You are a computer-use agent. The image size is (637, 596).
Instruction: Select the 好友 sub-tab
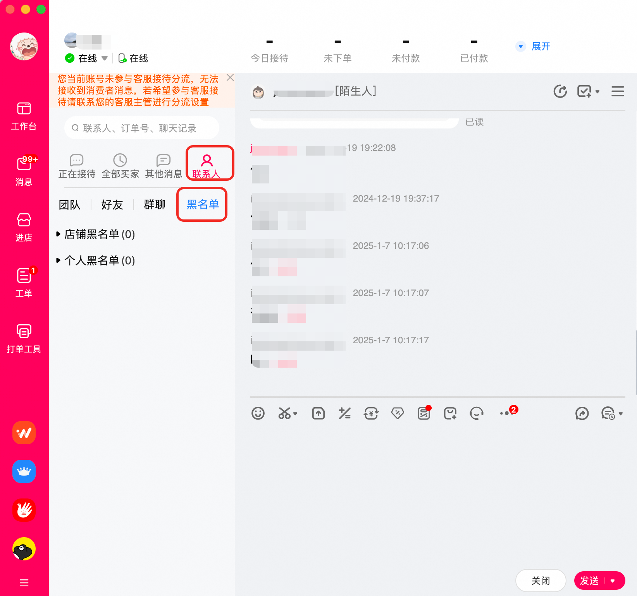(112, 205)
